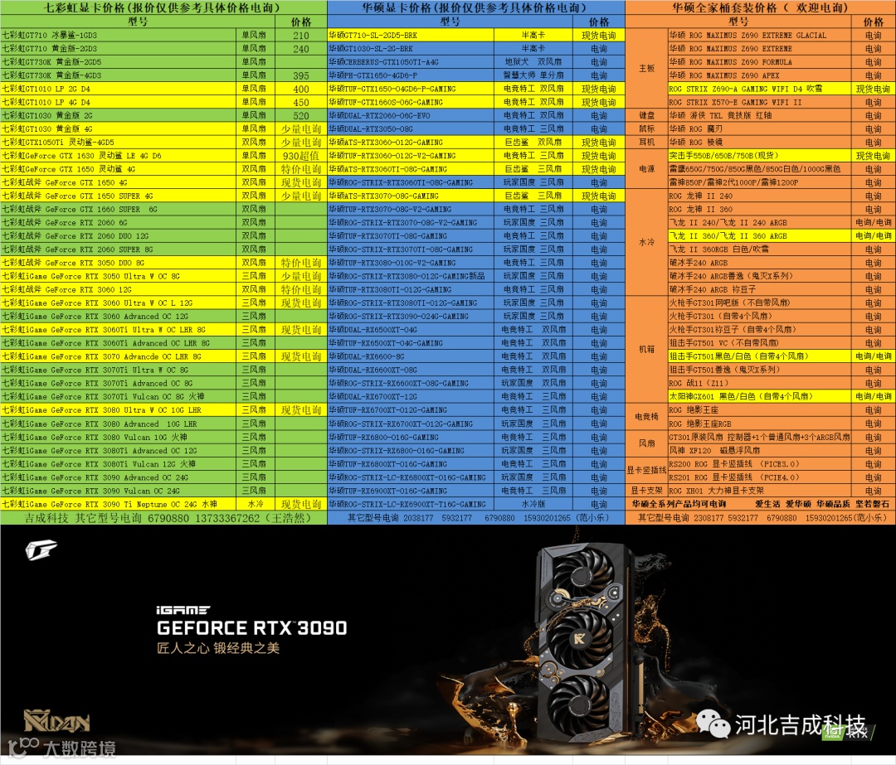This screenshot has height=765, width=896.
Task: Select 华硕 ROG MAXIMUS Z690 APEX
Action: pyautogui.click(x=759, y=75)
